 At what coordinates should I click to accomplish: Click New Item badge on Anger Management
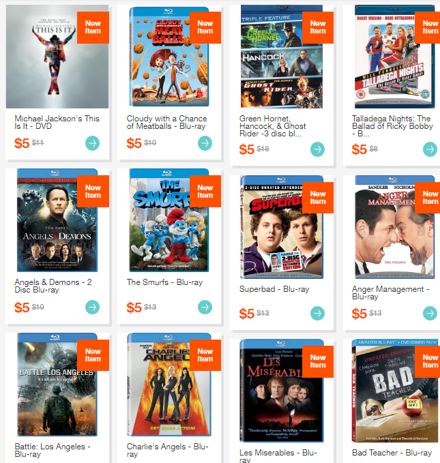(427, 198)
